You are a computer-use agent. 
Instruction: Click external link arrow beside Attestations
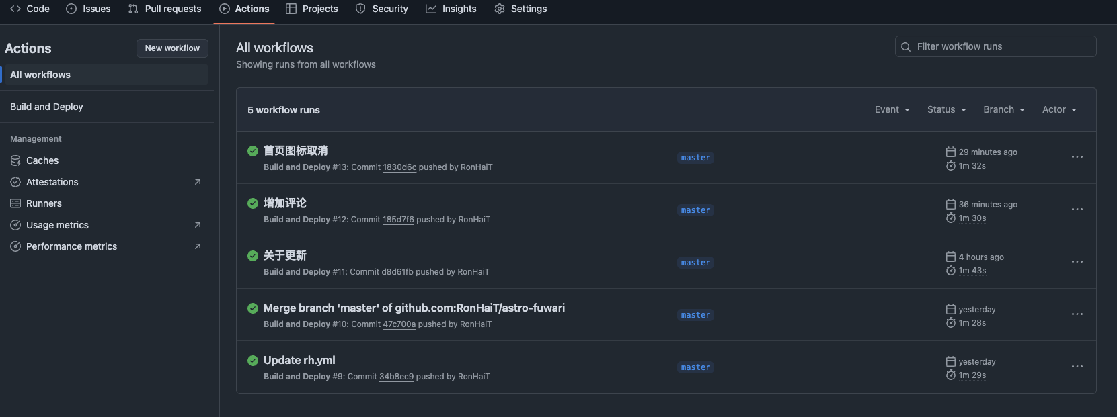click(198, 182)
